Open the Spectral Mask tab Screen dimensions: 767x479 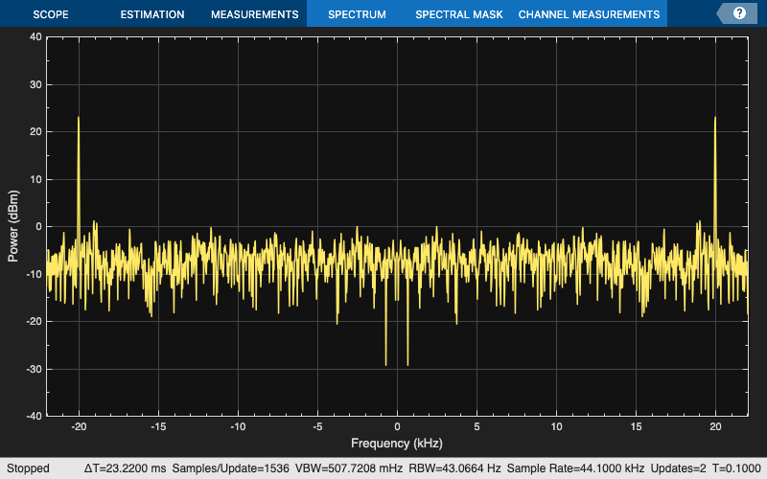coord(457,14)
